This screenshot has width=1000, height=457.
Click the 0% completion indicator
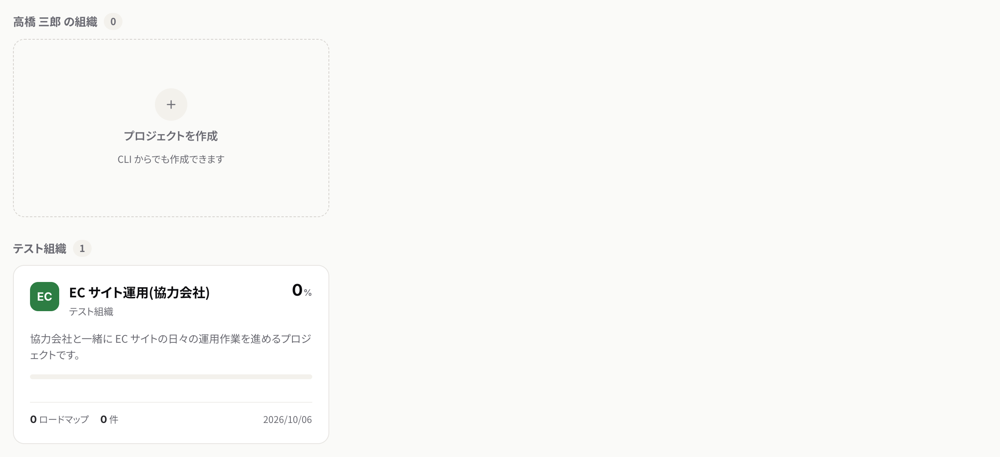pos(302,290)
